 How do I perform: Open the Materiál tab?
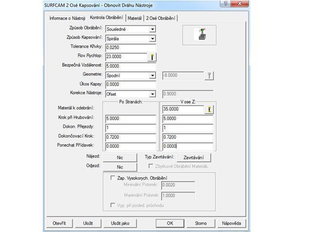[x=135, y=18]
